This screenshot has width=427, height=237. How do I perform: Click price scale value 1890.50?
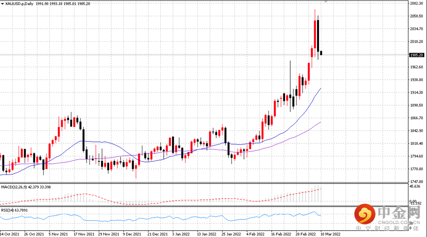416,105
